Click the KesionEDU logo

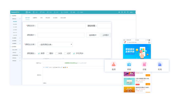click(15, 12)
